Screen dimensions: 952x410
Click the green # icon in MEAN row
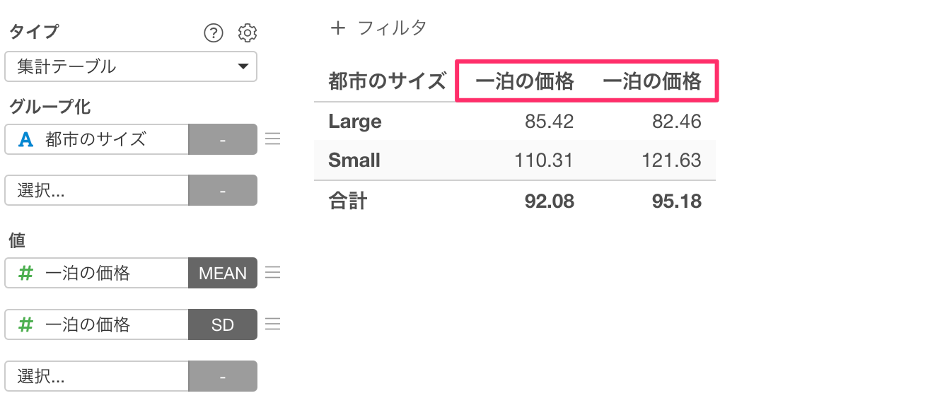(26, 273)
